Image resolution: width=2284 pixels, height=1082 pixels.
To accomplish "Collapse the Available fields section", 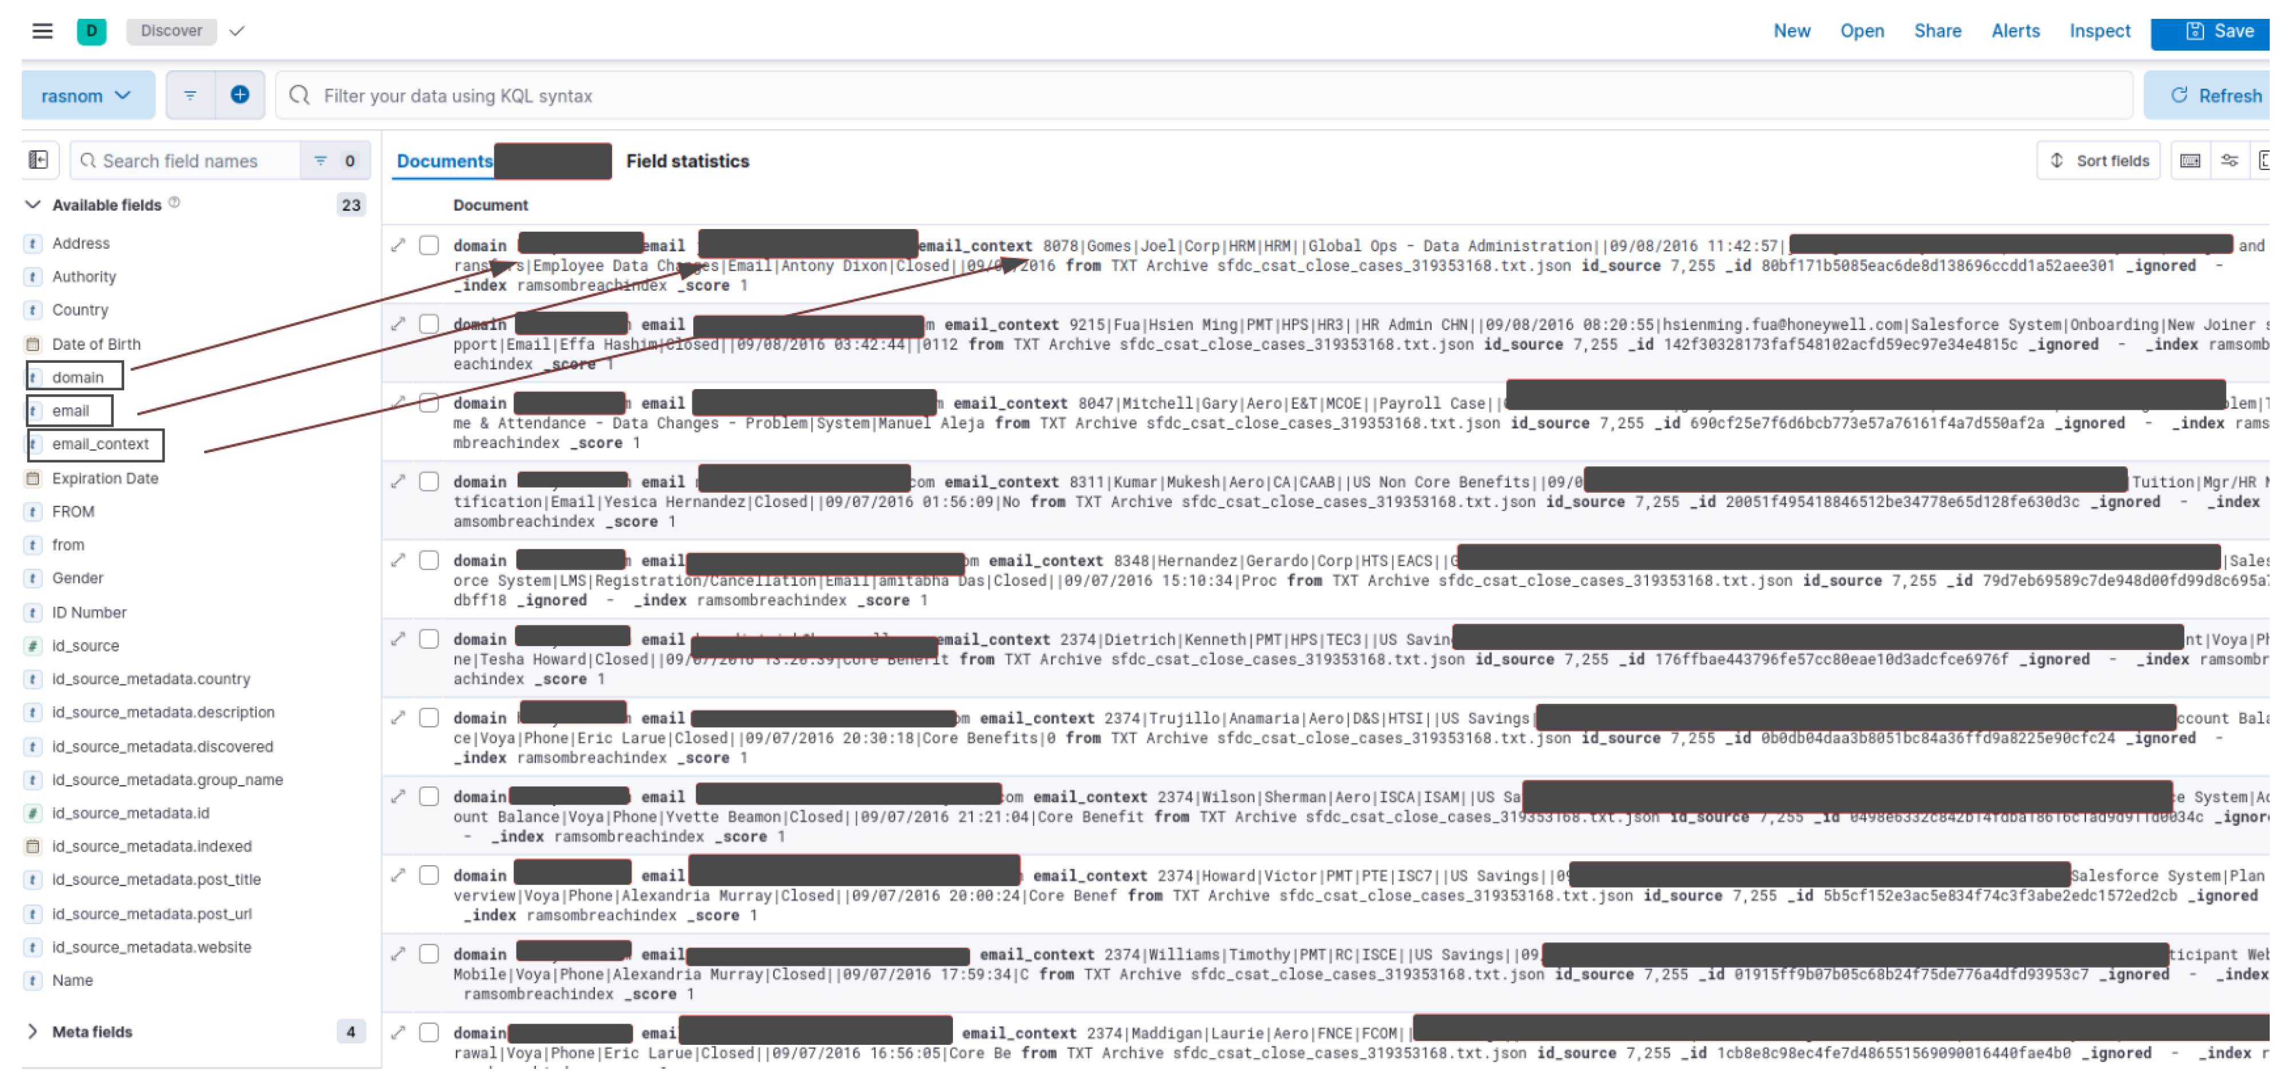I will [34, 206].
